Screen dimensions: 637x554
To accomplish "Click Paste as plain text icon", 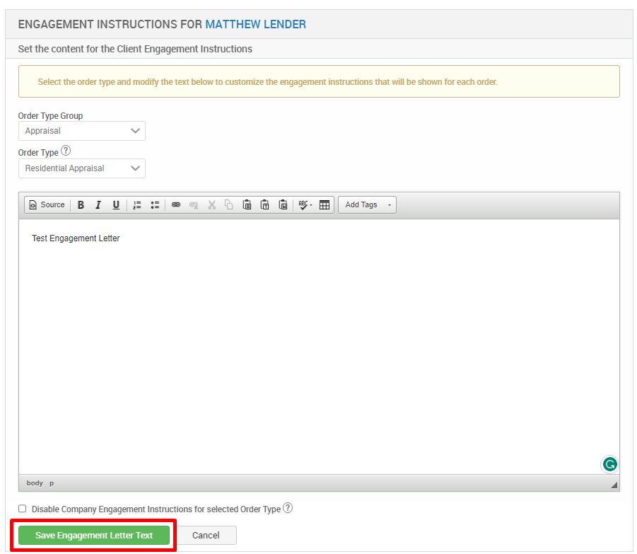I will (265, 205).
